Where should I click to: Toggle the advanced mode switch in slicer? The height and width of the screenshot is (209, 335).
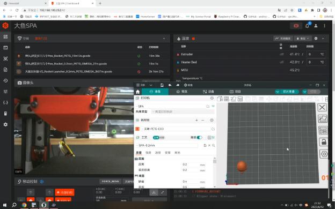[x=199, y=137]
